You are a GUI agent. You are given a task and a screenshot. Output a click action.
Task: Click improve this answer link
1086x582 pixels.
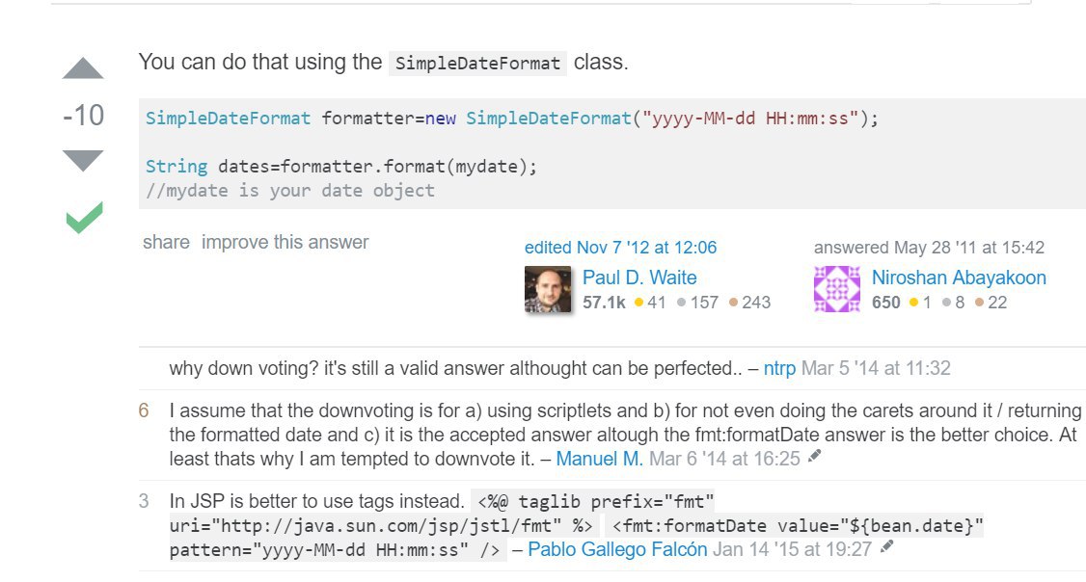pos(285,242)
